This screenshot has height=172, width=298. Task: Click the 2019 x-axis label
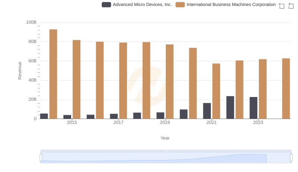pos(165,122)
